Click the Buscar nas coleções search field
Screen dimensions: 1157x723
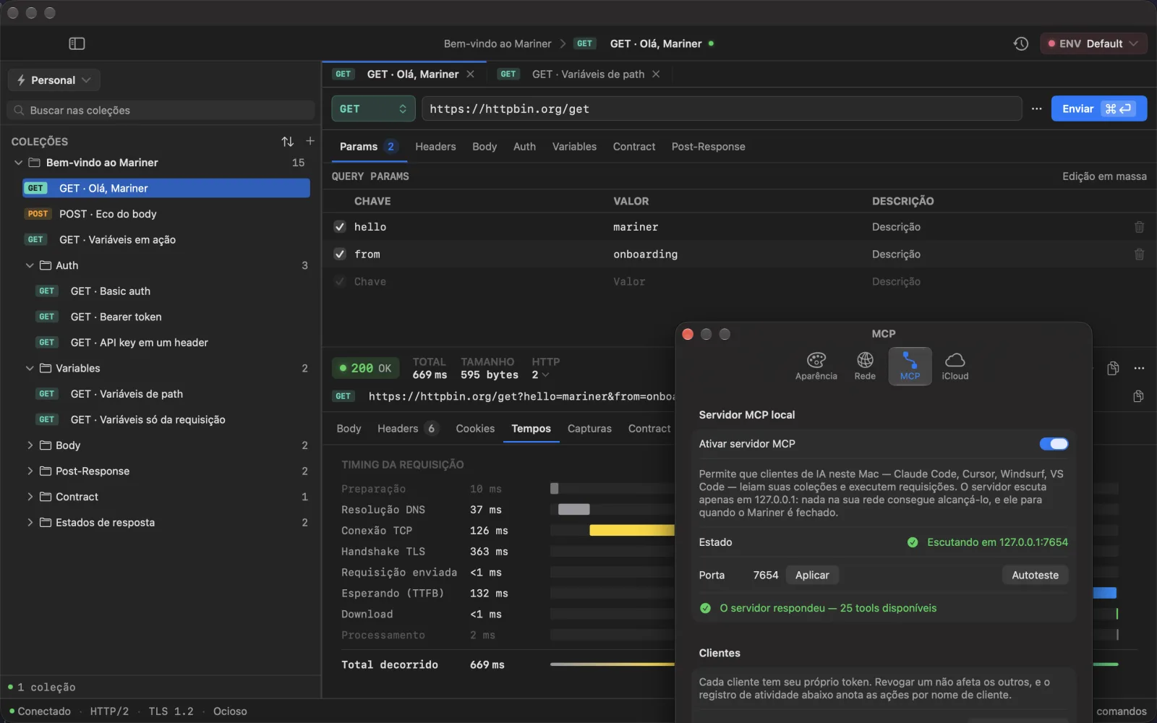click(161, 110)
